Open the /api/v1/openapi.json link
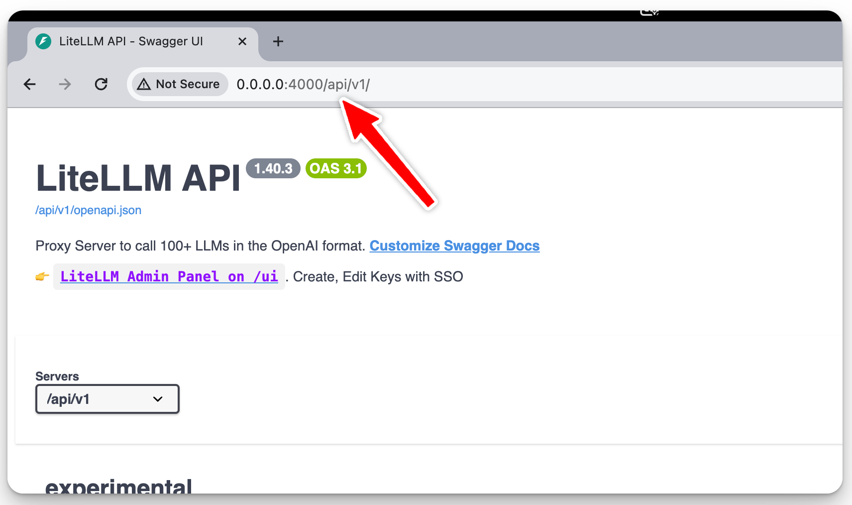This screenshot has height=505, width=852. [x=88, y=210]
